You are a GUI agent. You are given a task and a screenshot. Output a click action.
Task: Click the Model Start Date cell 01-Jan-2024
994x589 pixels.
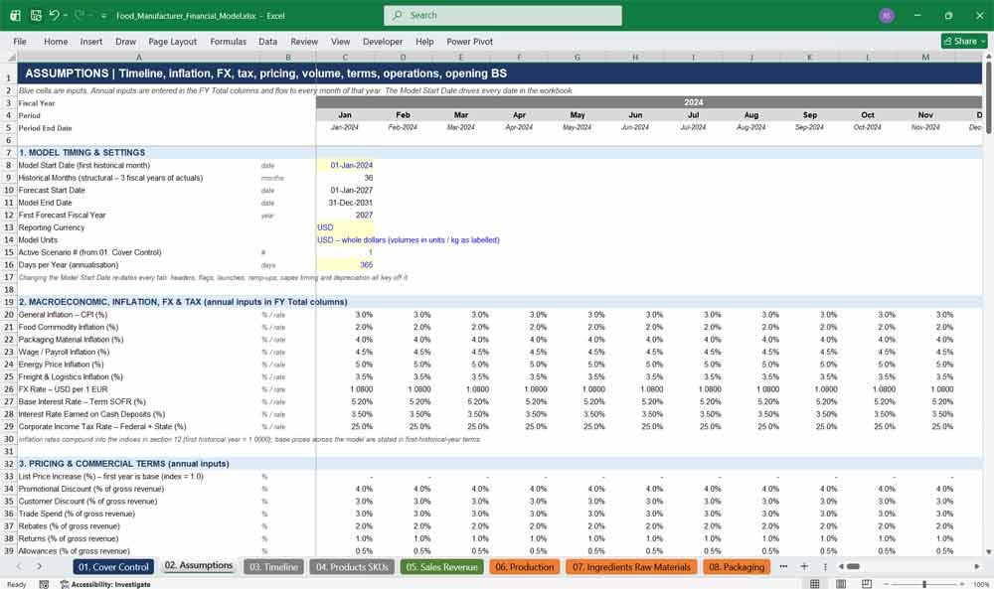click(x=346, y=165)
